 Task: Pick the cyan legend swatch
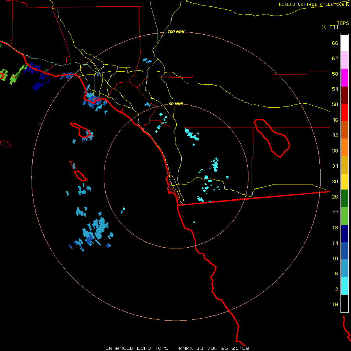(x=344, y=286)
